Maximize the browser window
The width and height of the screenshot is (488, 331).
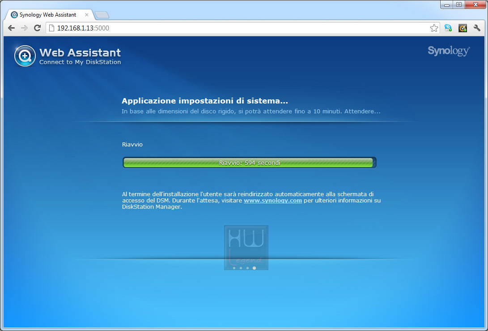[x=459, y=4]
